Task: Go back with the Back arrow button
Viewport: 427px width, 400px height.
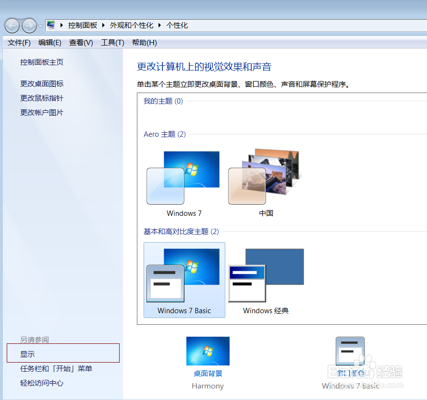Action: (12, 26)
